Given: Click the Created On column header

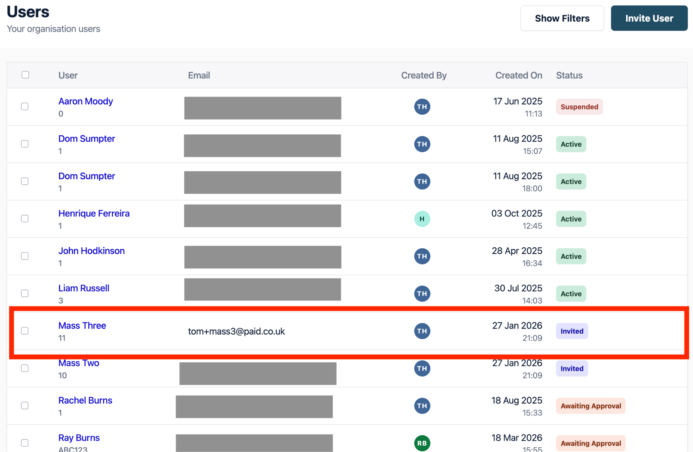Looking at the screenshot, I should pyautogui.click(x=518, y=75).
